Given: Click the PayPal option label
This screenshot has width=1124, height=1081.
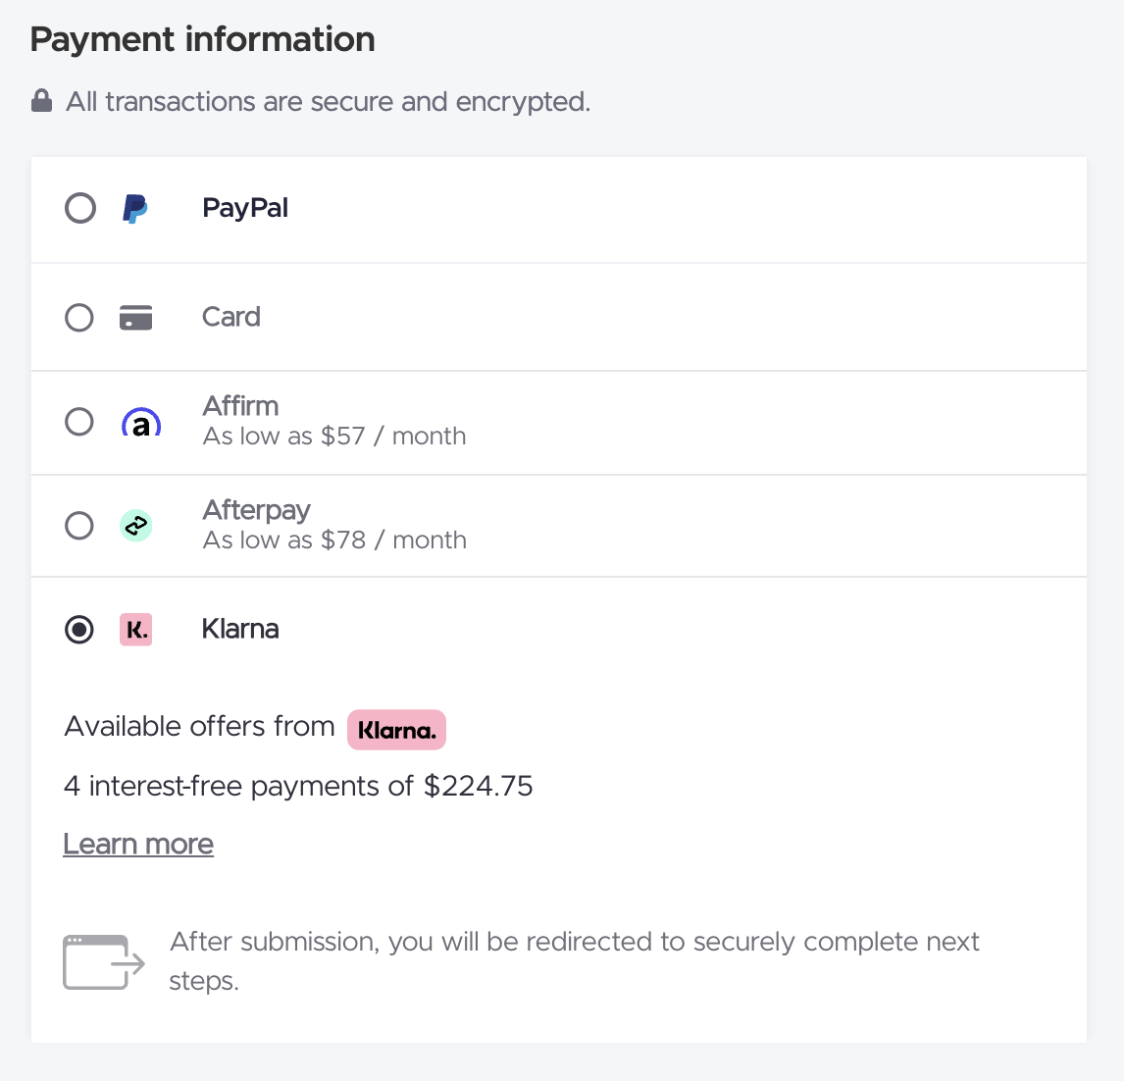Looking at the screenshot, I should pyautogui.click(x=245, y=209).
